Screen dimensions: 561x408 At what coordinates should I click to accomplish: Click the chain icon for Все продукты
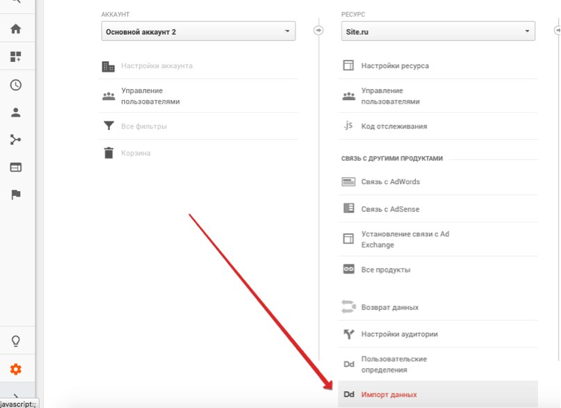pyautogui.click(x=349, y=269)
